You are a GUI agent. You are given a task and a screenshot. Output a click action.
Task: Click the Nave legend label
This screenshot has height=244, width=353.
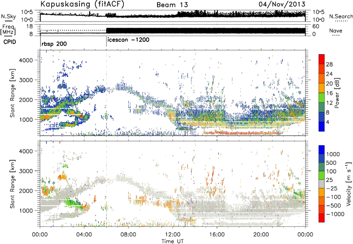click(335, 30)
